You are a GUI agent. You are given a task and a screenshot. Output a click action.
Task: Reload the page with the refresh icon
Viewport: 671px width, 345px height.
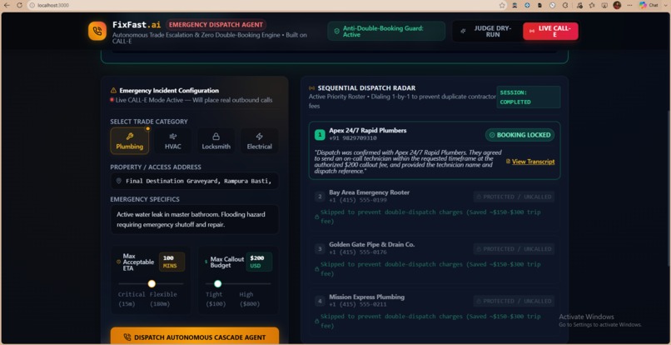click(x=19, y=5)
